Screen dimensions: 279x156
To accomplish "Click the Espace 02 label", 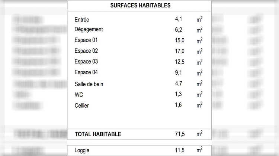I will [x=86, y=51].
